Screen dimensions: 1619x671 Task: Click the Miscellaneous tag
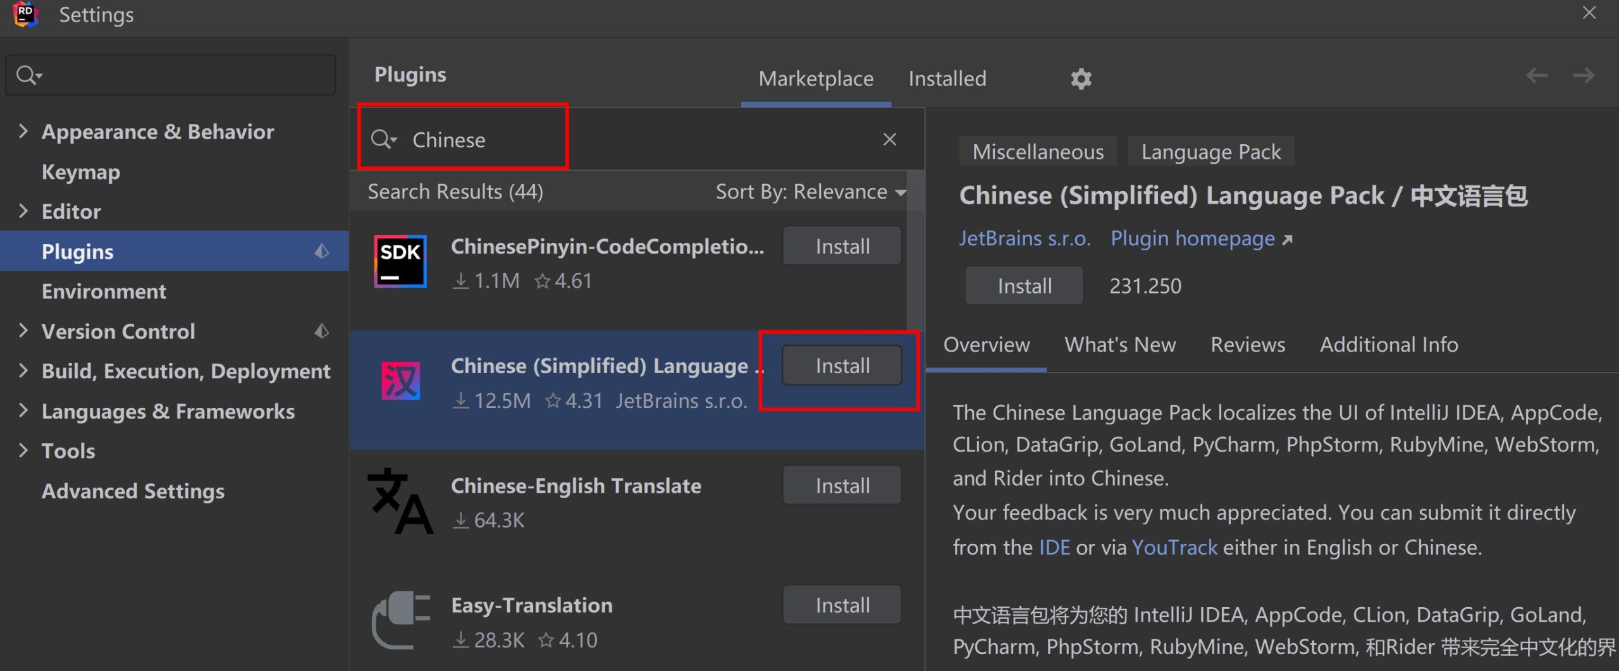tap(1038, 152)
